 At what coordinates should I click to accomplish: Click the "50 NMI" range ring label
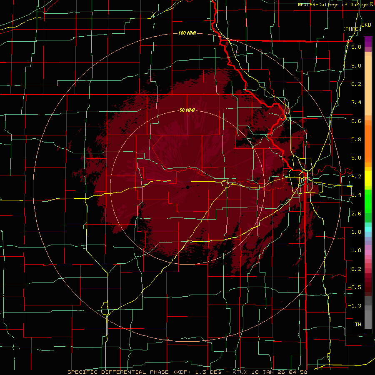187,110
